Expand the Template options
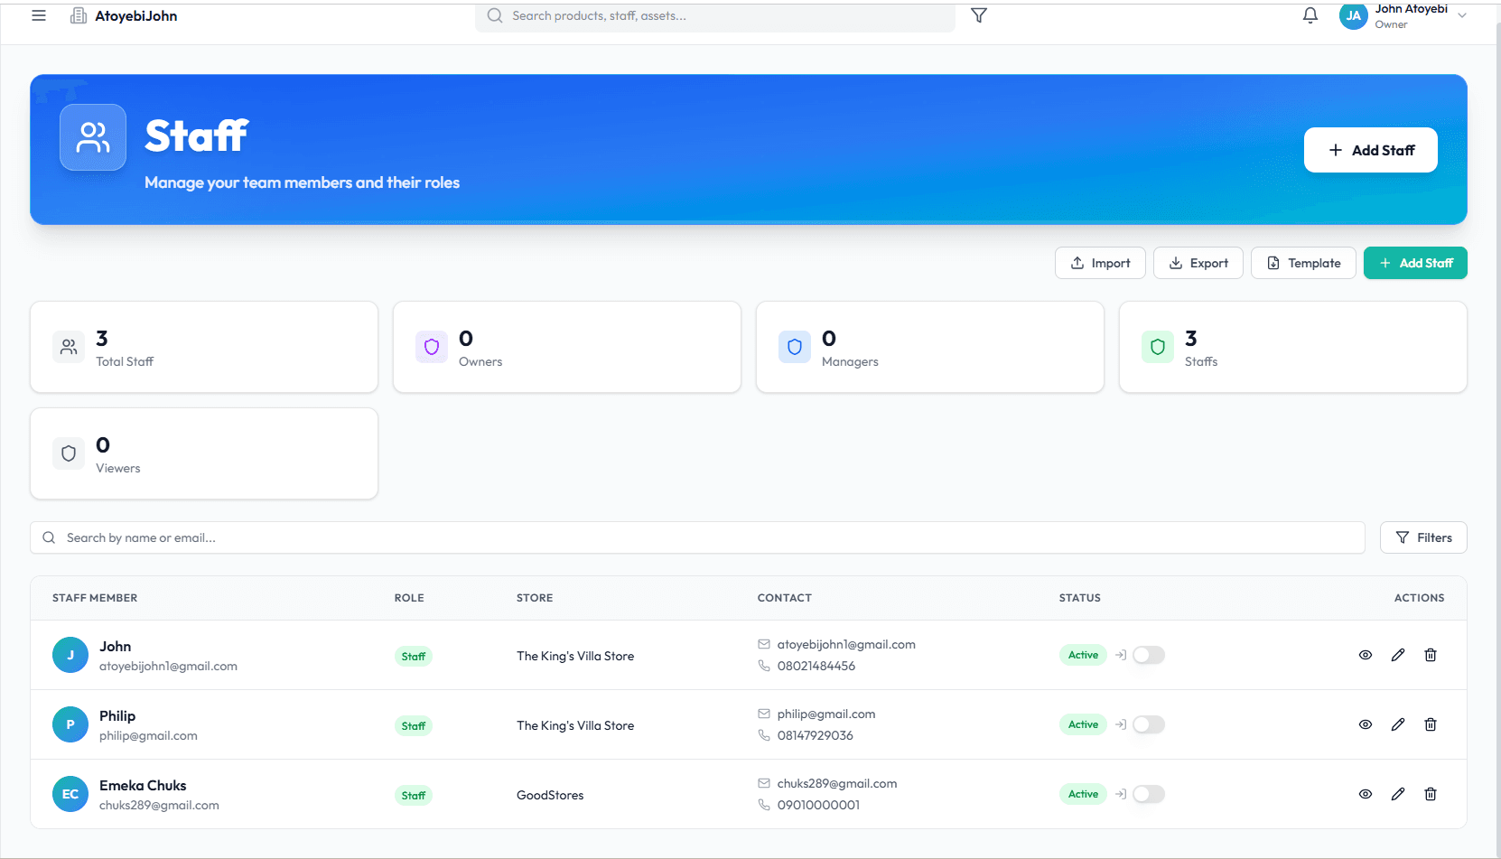This screenshot has width=1501, height=859. point(1302,263)
